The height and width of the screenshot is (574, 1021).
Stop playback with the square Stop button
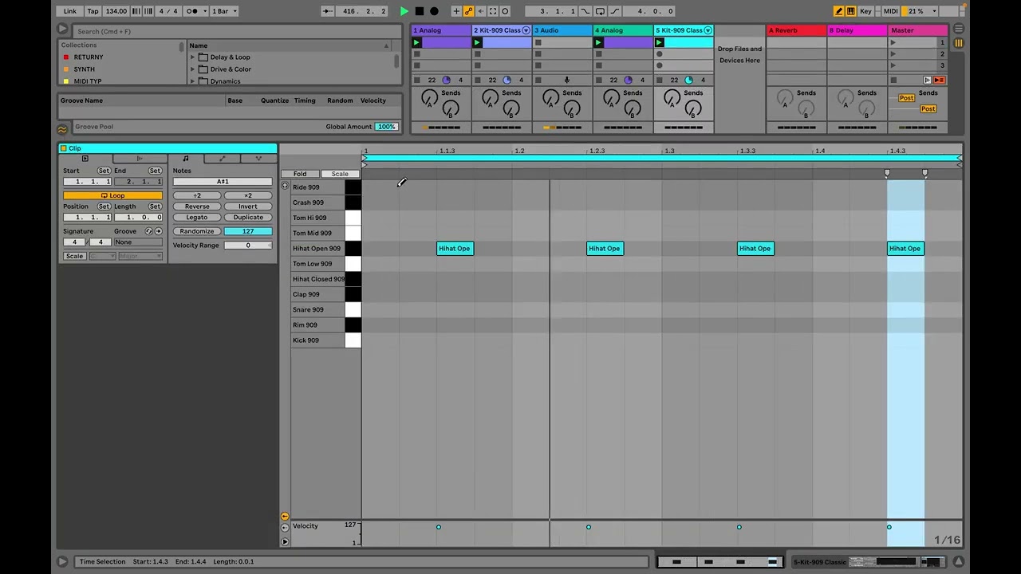420,11
